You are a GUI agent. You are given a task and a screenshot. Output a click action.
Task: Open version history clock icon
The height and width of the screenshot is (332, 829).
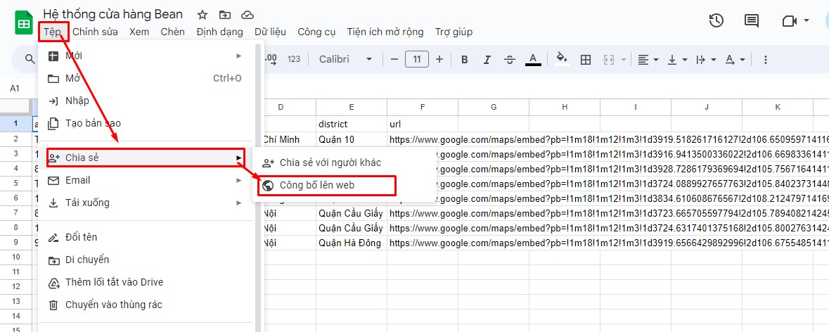pos(716,20)
